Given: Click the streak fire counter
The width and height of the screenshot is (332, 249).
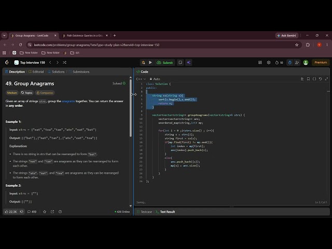Looking at the screenshot, I should click(x=279, y=62).
